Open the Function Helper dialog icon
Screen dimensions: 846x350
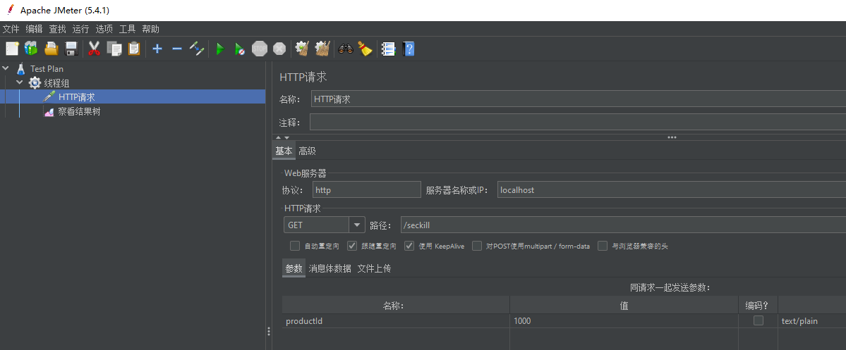tap(389, 49)
